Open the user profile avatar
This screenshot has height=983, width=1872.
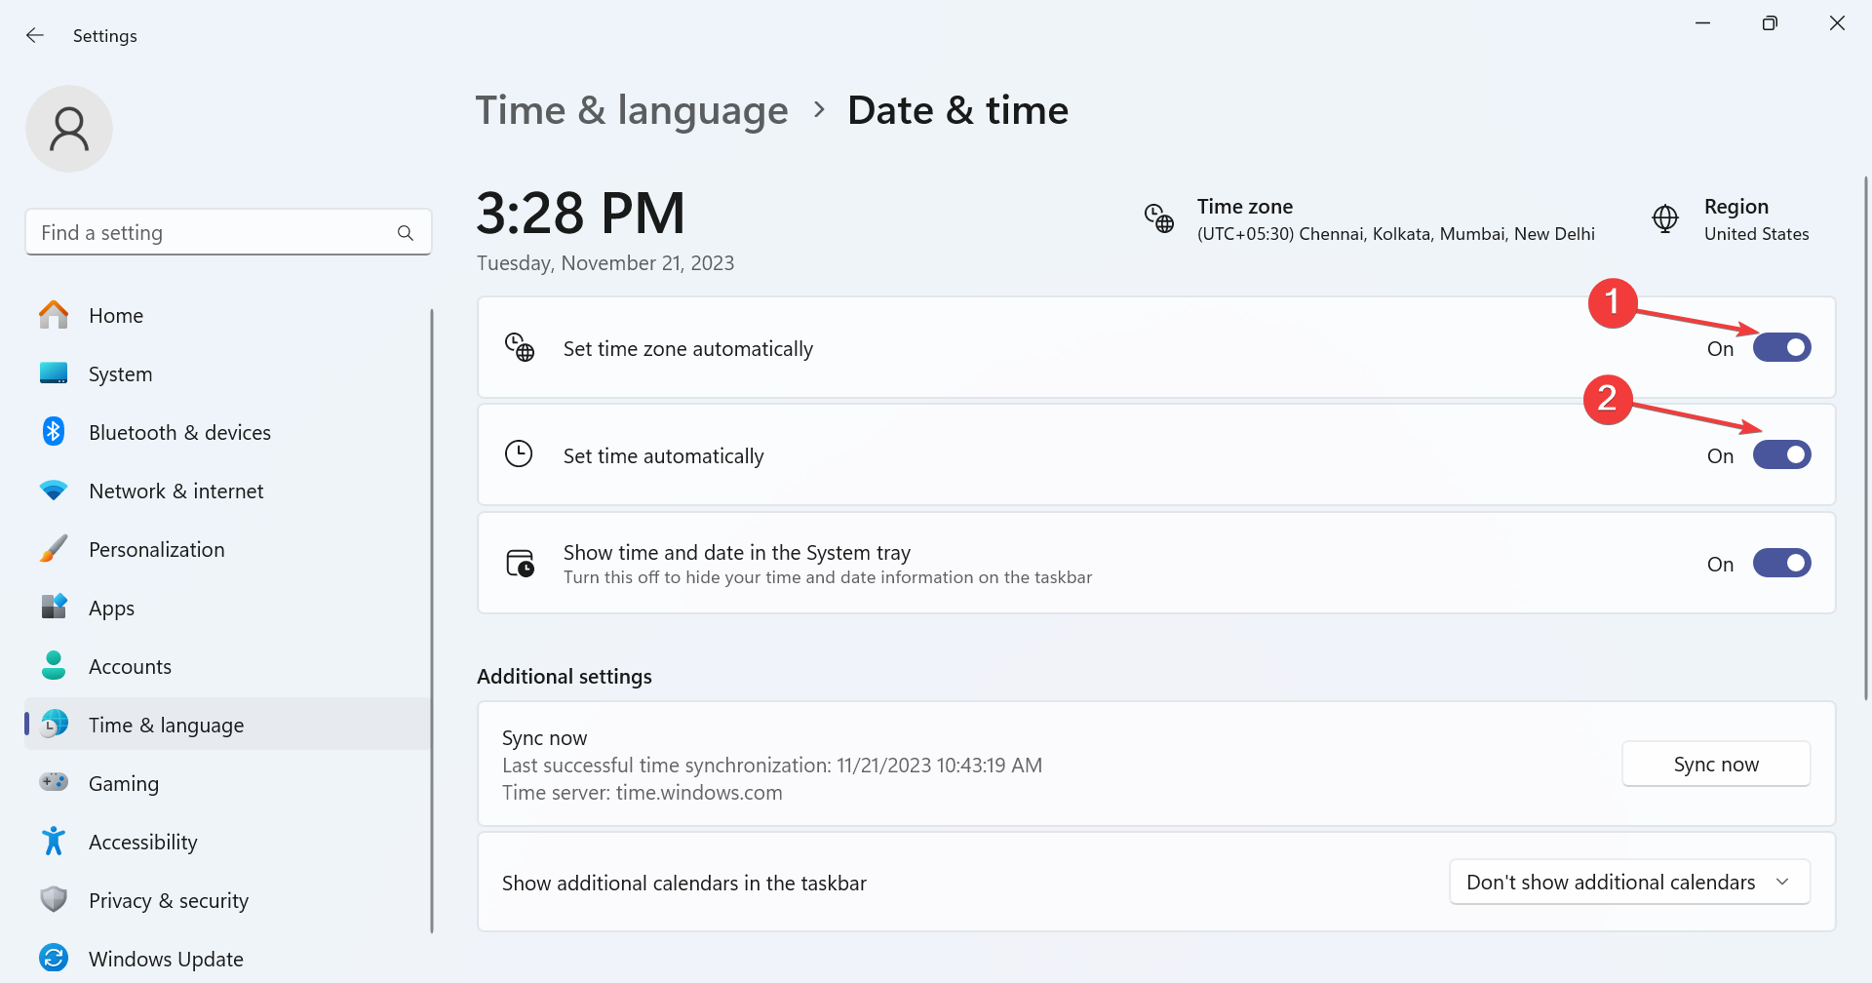point(69,129)
